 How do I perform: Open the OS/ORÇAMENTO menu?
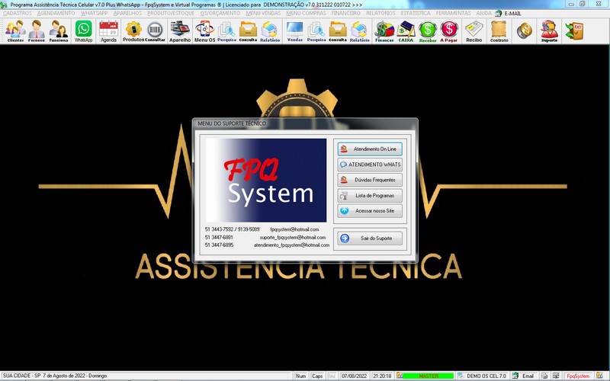click(220, 13)
